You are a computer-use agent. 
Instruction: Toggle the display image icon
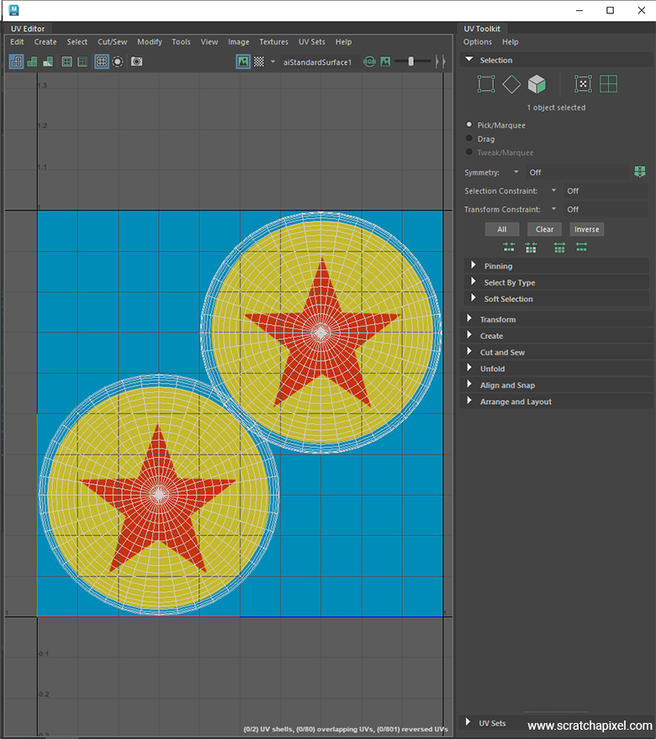tap(243, 61)
